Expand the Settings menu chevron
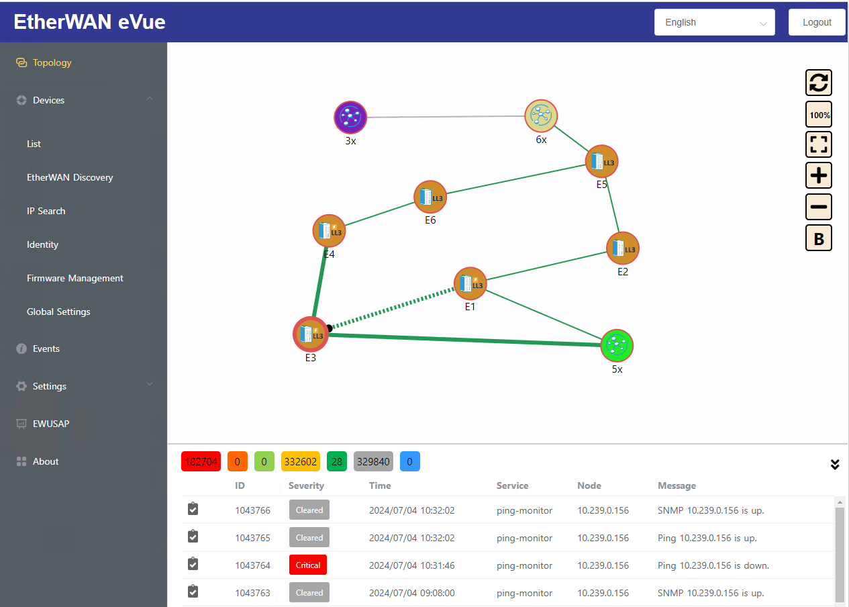 pyautogui.click(x=150, y=385)
